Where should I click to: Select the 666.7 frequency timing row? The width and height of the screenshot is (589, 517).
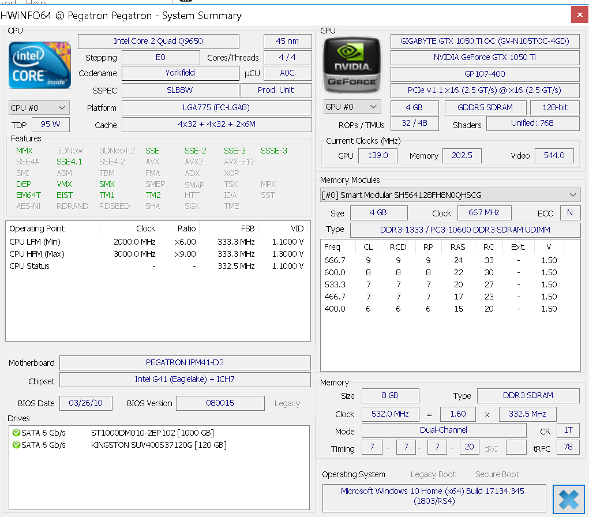[443, 260]
